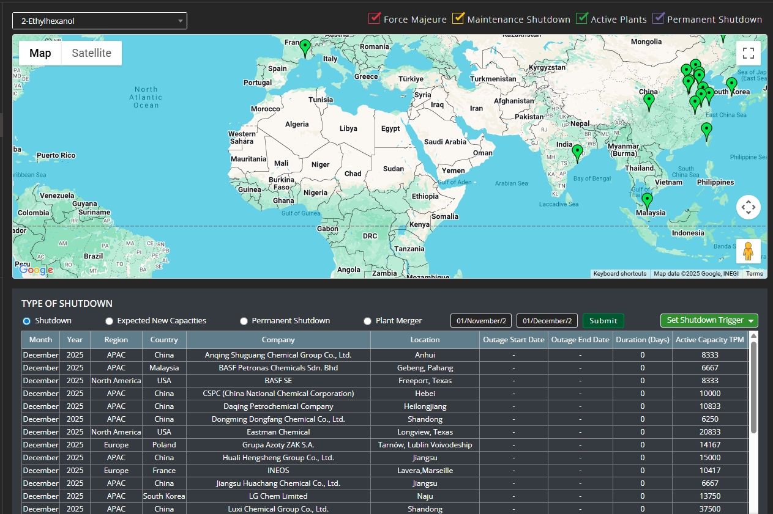Switch to the Satellite view tab

[x=92, y=53]
